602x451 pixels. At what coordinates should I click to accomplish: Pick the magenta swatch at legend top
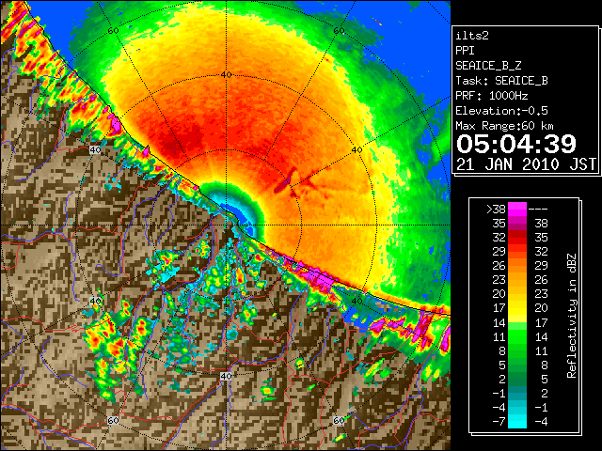(517, 210)
